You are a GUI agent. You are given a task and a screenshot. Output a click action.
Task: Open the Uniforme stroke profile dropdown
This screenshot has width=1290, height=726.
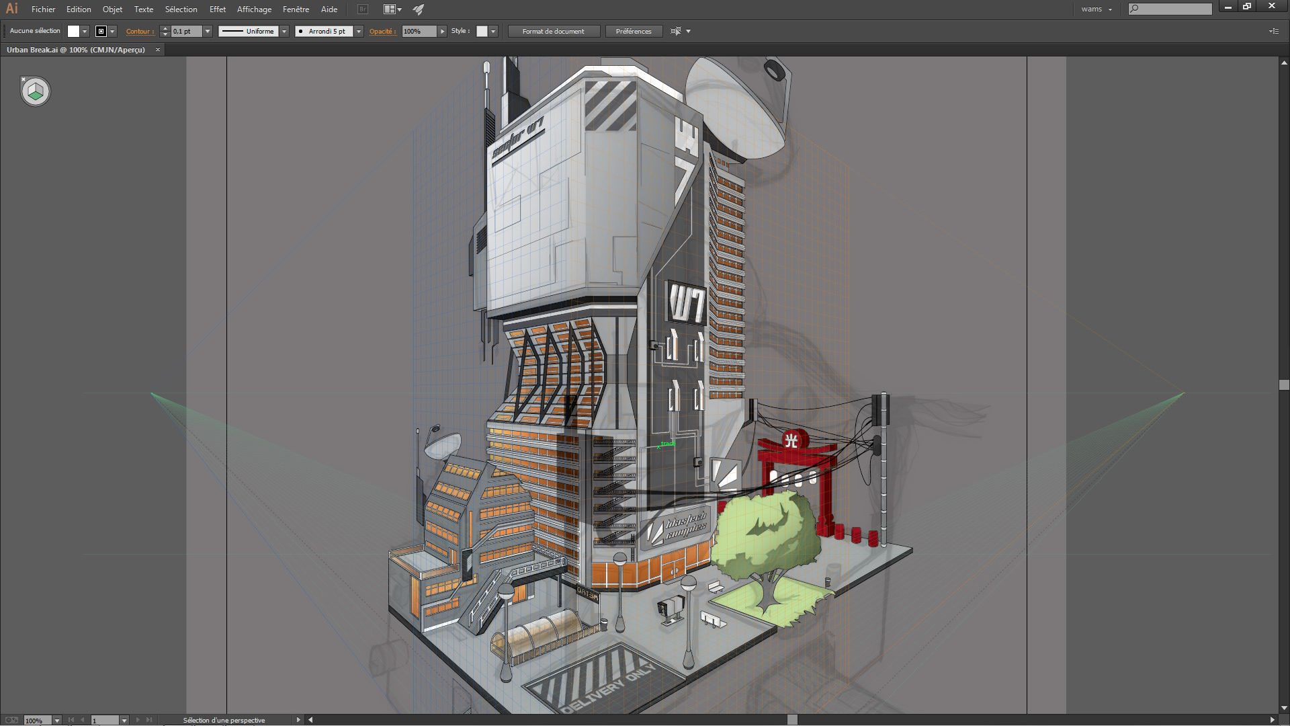pos(284,31)
